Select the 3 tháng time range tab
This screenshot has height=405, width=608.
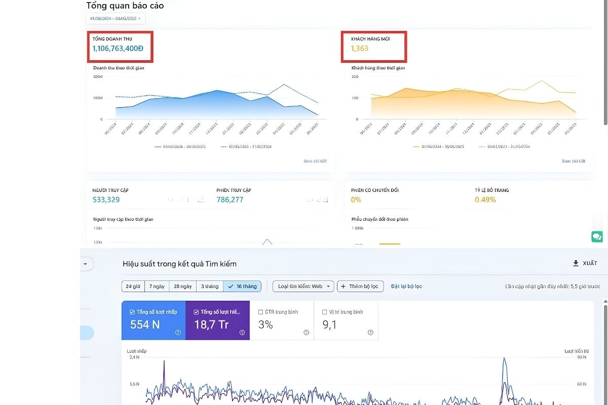click(x=209, y=287)
